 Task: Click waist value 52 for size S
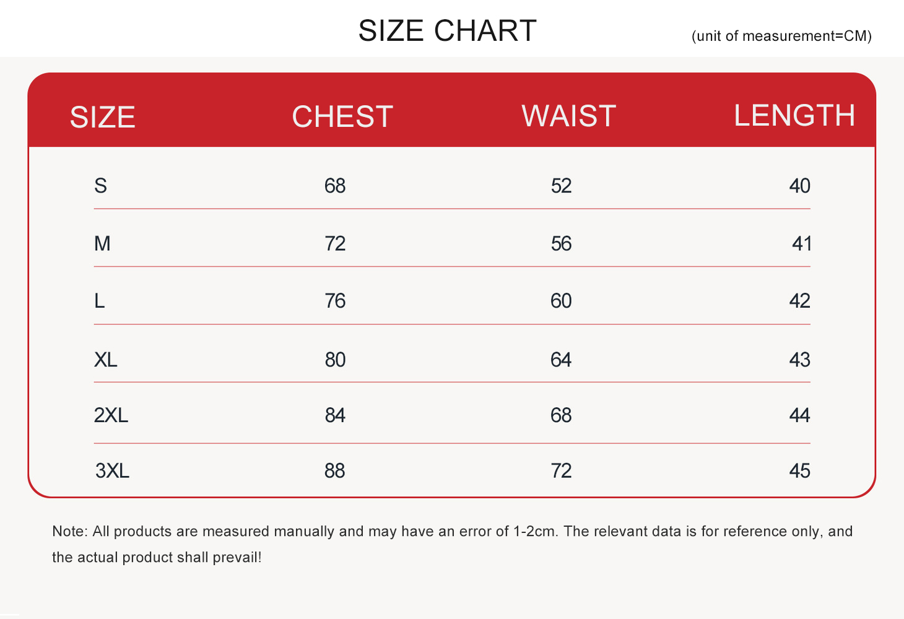(x=561, y=186)
